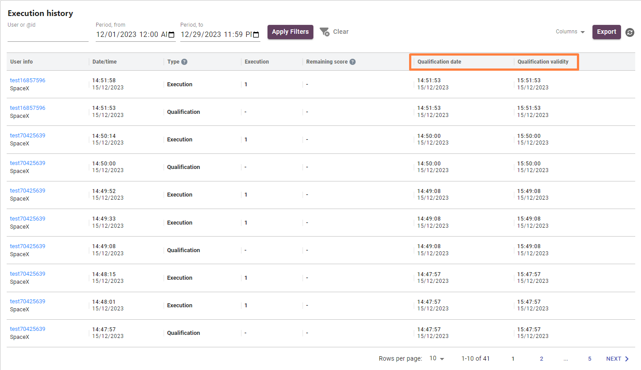Screen dimensions: 641x370
Task: Open the first test16857596 user link
Action: (x=28, y=80)
